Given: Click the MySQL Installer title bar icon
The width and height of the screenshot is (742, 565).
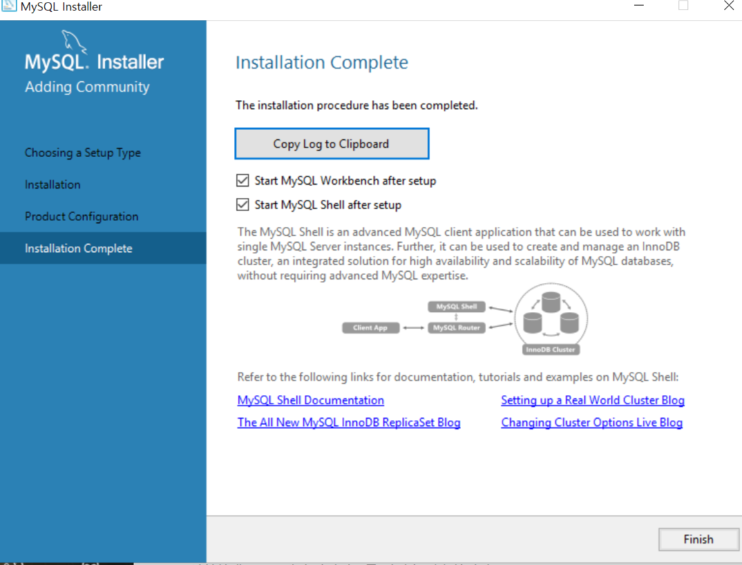Looking at the screenshot, I should tap(9, 6).
